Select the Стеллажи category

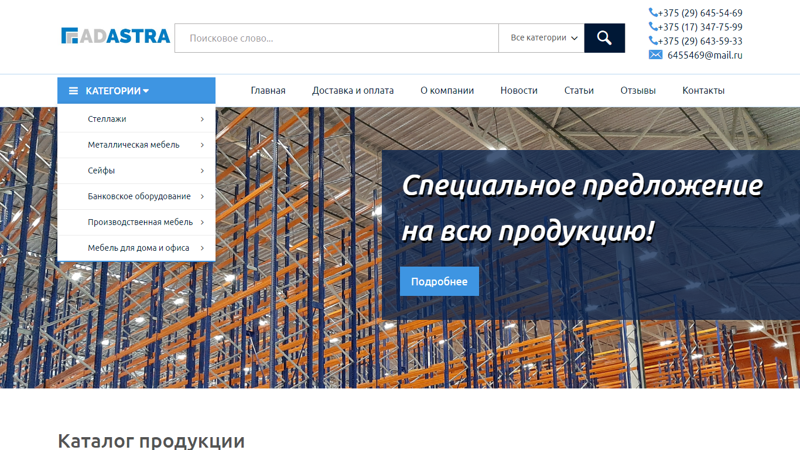tap(107, 119)
